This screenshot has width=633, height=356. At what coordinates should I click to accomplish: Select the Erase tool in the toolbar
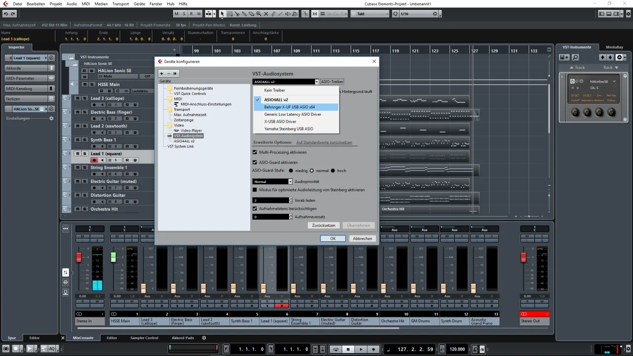[x=252, y=14]
